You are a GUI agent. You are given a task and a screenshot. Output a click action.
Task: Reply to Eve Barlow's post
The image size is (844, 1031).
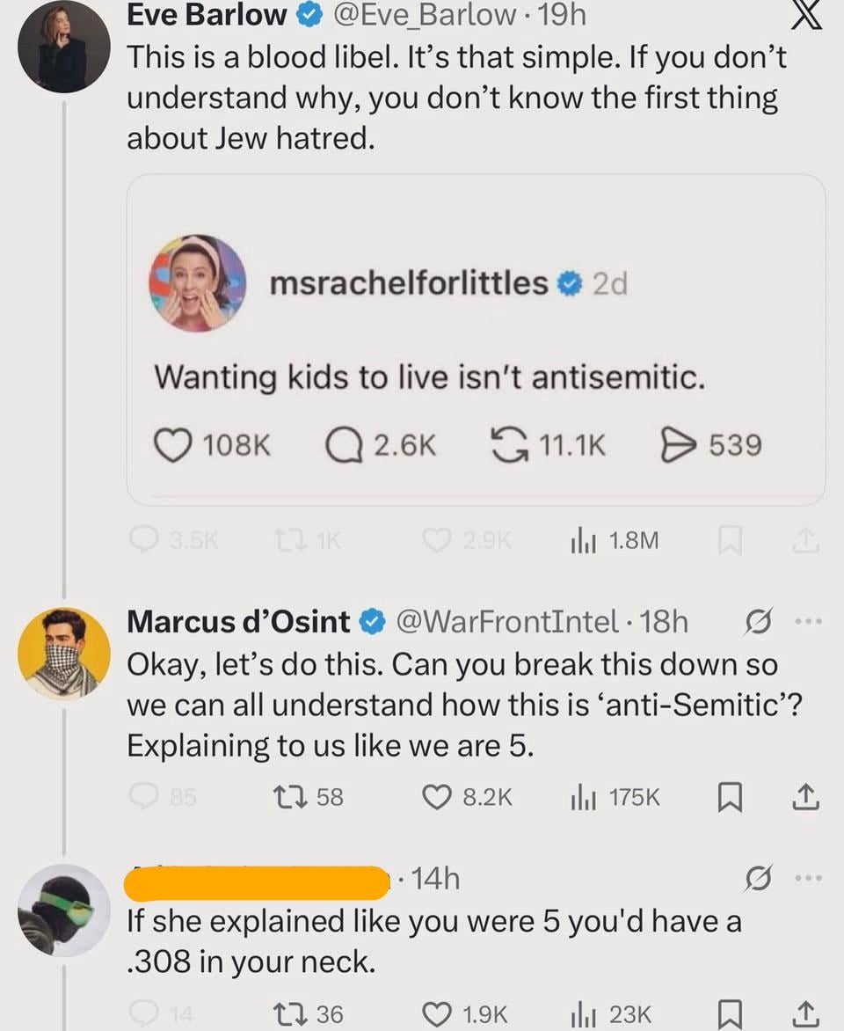[143, 542]
